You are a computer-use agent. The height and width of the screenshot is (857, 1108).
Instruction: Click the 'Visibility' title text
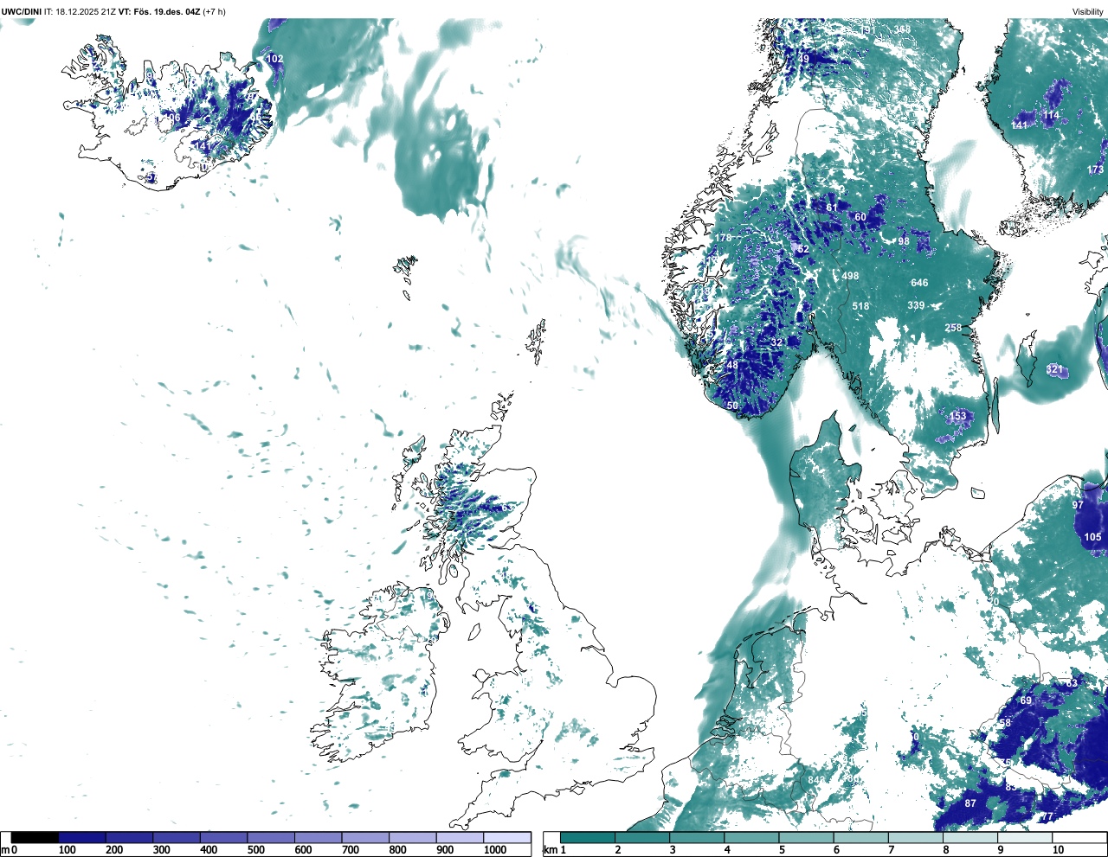pos(1087,11)
